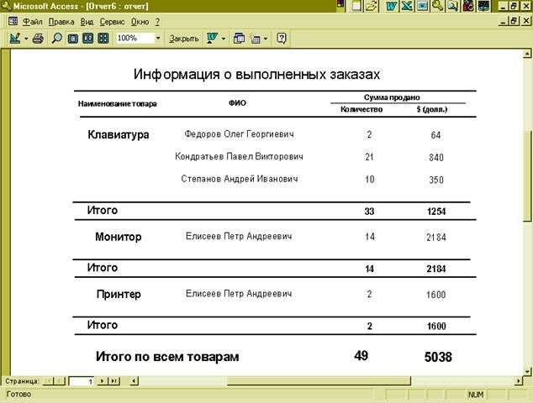Show one page per view

click(73, 39)
